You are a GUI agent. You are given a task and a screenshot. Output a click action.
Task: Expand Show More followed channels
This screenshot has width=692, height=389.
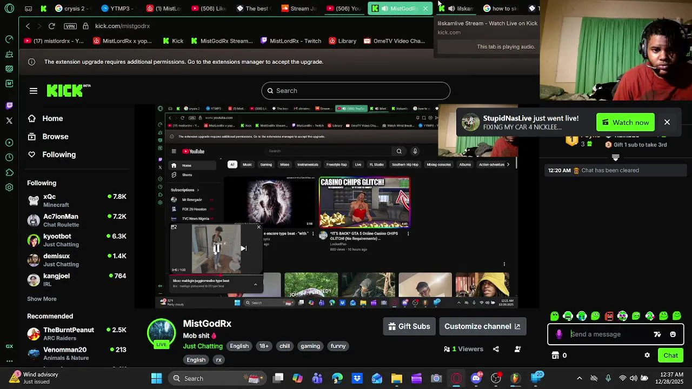[x=42, y=299]
